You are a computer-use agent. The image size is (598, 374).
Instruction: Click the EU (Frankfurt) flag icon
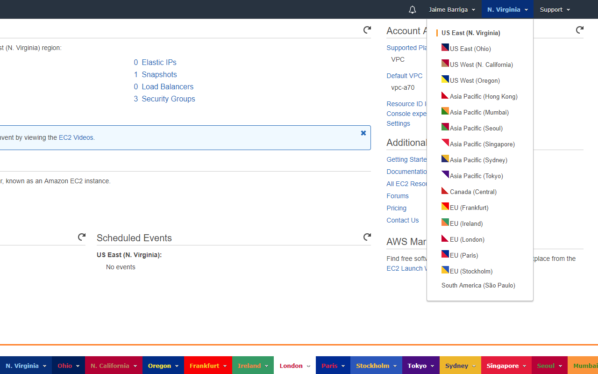(x=445, y=207)
